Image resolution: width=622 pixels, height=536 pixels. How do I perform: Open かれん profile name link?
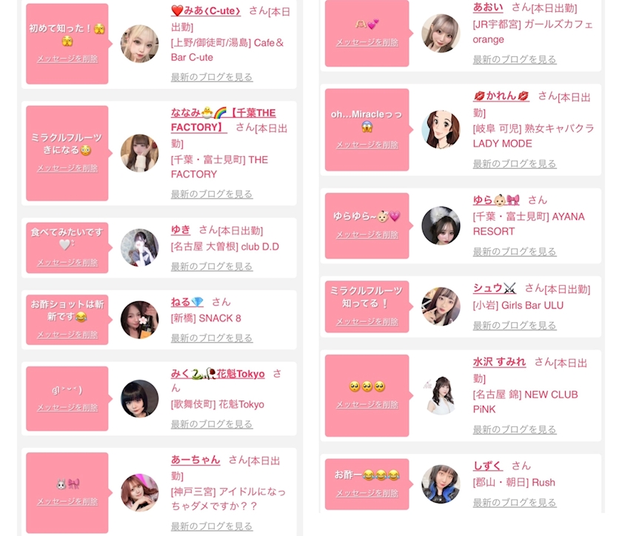(501, 96)
